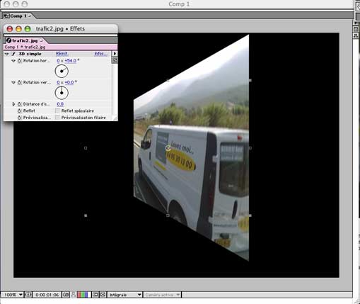Click the region of interest icon
The width and height of the screenshot is (360, 304).
coord(95,295)
